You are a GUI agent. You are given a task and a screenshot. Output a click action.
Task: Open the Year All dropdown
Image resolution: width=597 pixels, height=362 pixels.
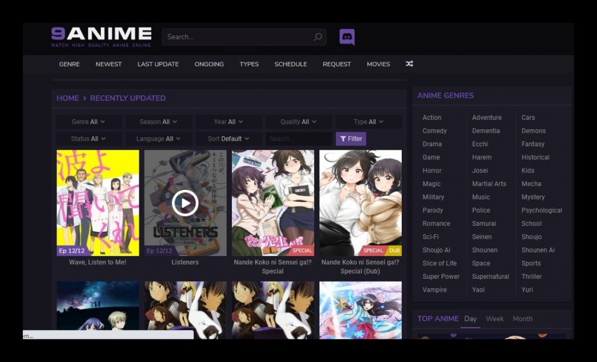point(229,122)
